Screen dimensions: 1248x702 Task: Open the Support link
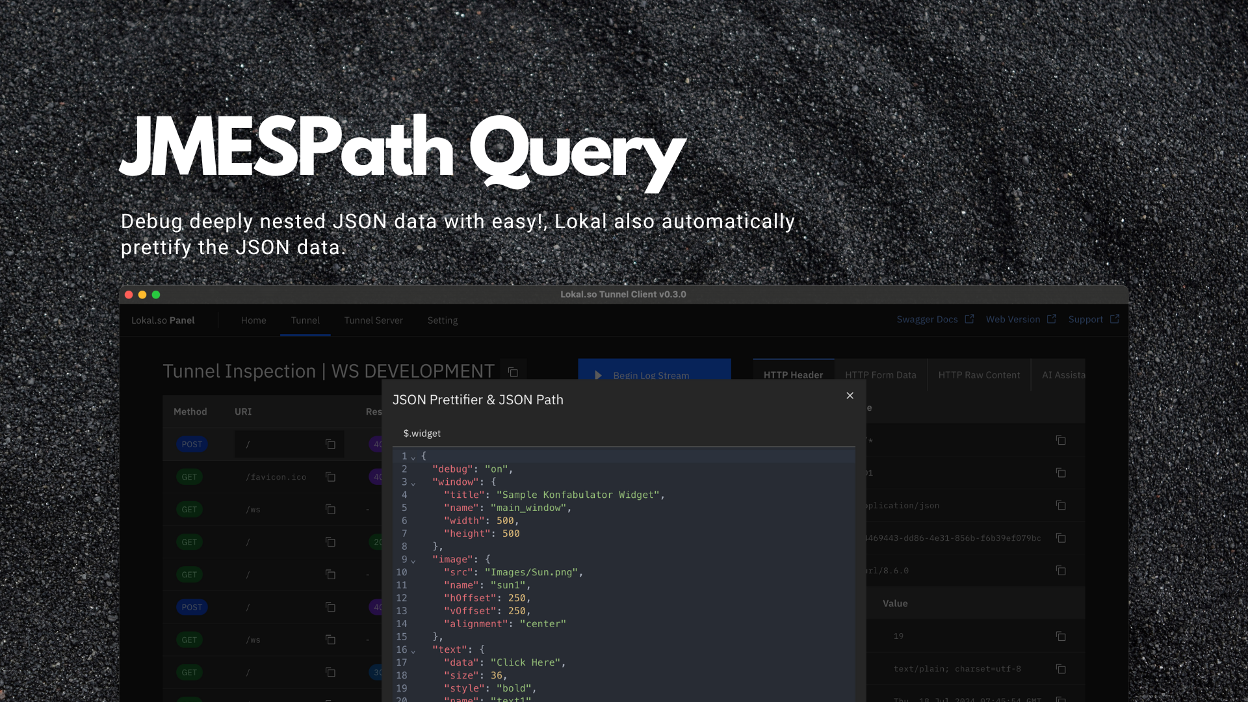tap(1085, 319)
